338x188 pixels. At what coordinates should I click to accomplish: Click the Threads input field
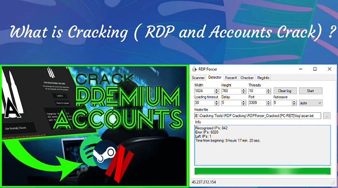point(257,91)
